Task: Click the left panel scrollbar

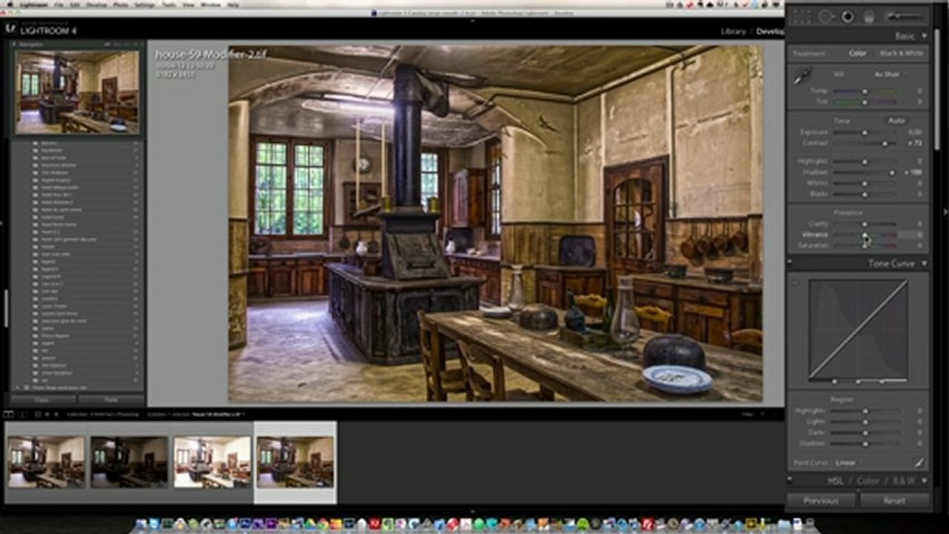Action: click(x=6, y=308)
